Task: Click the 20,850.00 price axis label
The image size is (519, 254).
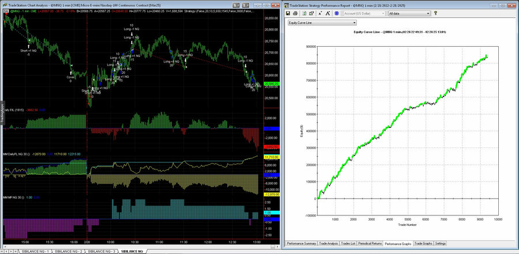Action: point(271,18)
